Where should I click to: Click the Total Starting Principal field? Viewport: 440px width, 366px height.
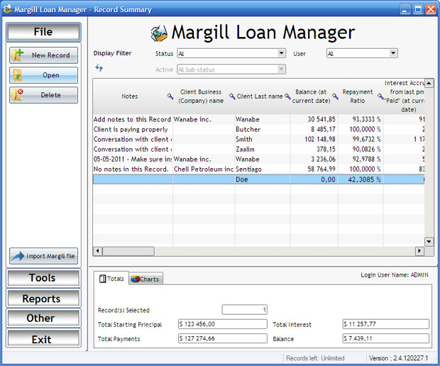tap(223, 324)
